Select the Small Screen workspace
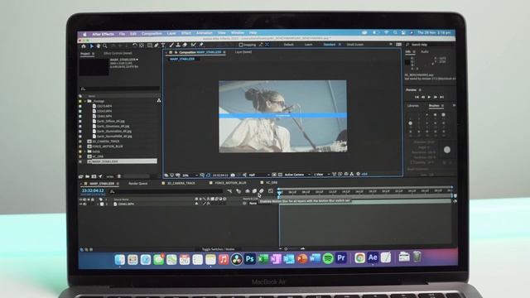This screenshot has height=298, width=530. 355,44
